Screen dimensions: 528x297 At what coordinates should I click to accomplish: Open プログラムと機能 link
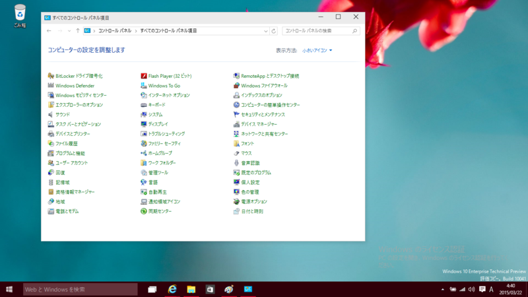tap(70, 153)
